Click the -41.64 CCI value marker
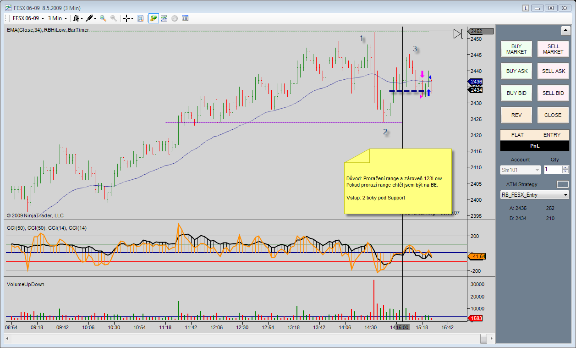 tap(477, 256)
